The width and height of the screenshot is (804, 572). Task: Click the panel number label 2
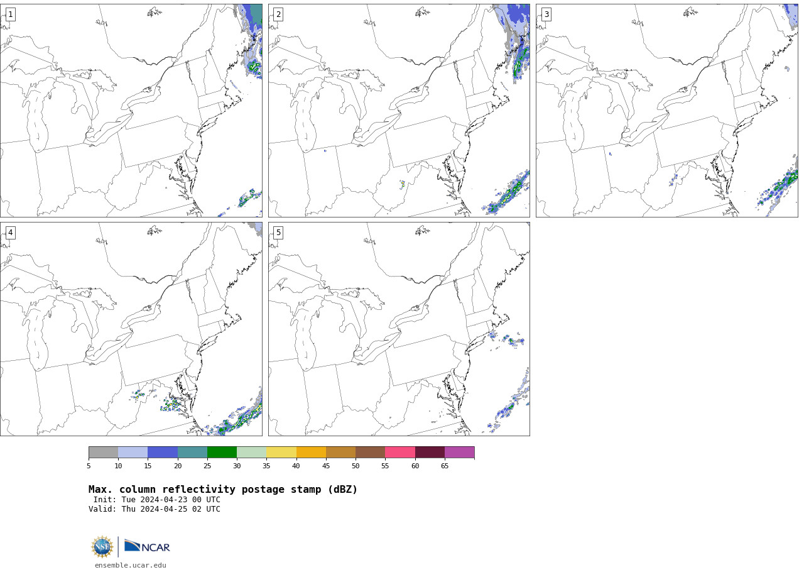pos(278,14)
